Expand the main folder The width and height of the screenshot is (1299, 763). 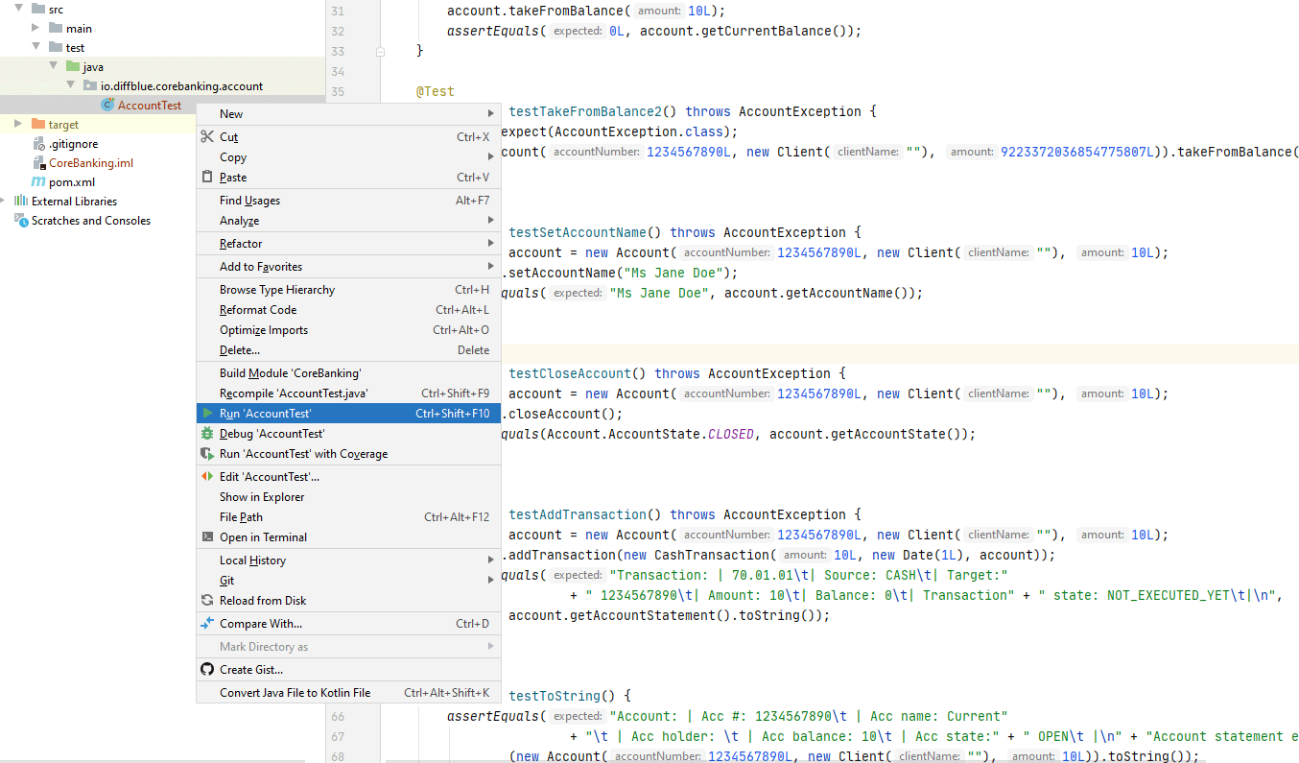36,29
